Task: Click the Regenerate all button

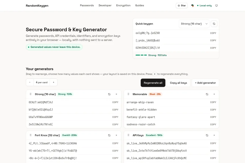Action: click(x=153, y=83)
